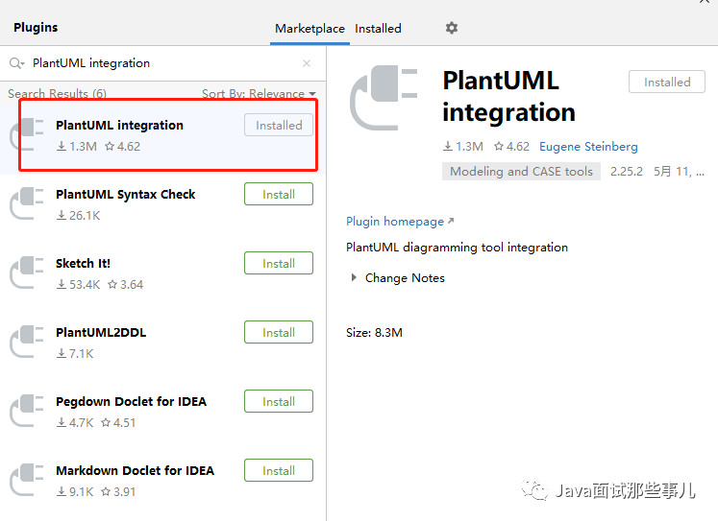Select the PlantUML Syntax Check title

point(126,195)
